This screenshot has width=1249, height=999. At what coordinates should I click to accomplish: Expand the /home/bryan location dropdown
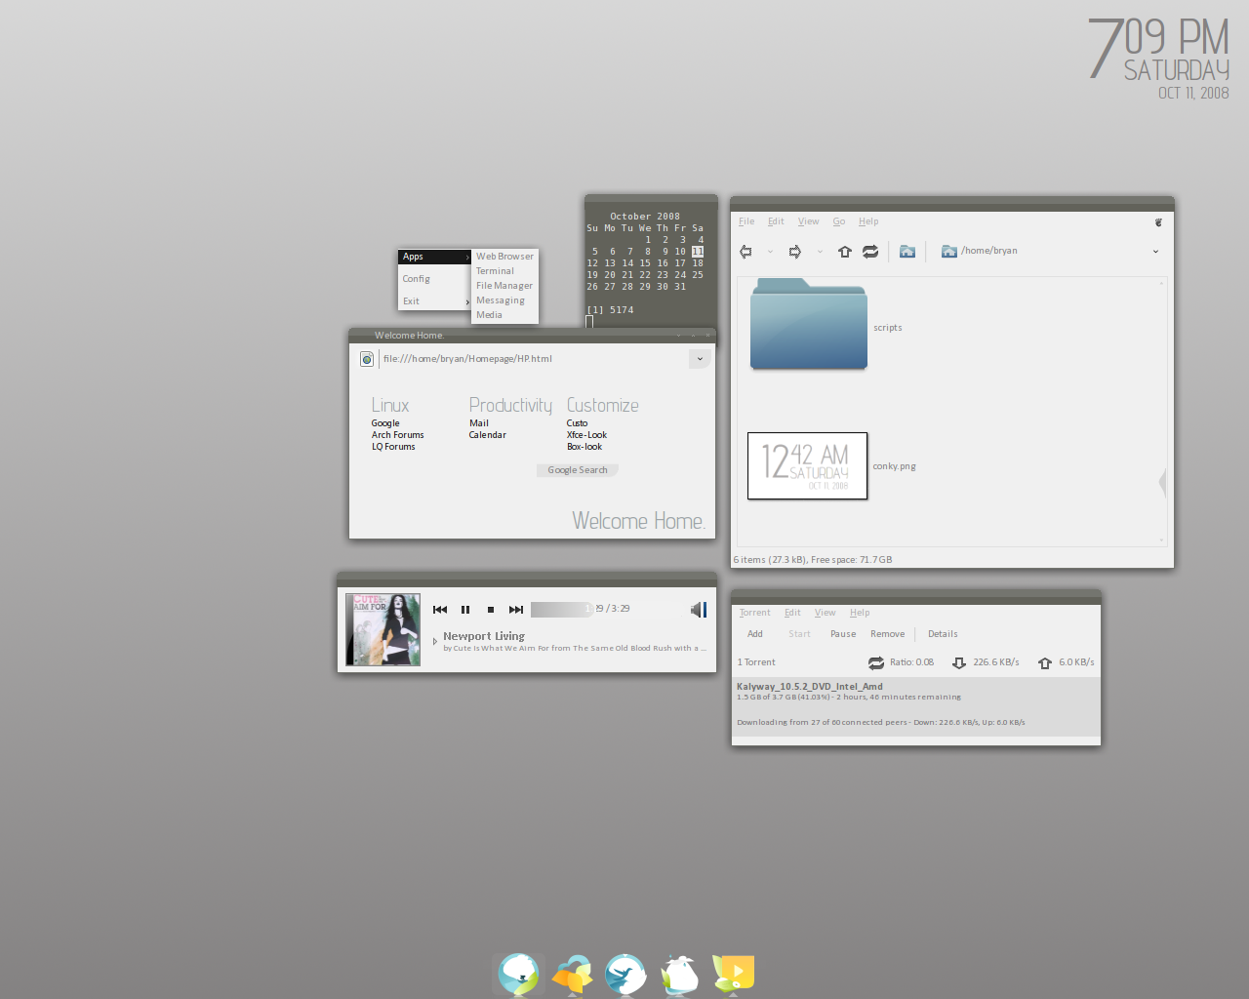click(x=1155, y=252)
